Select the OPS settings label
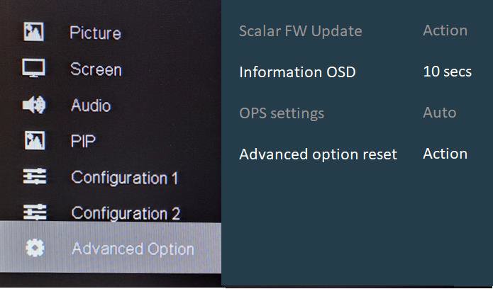The image size is (493, 289). click(282, 113)
